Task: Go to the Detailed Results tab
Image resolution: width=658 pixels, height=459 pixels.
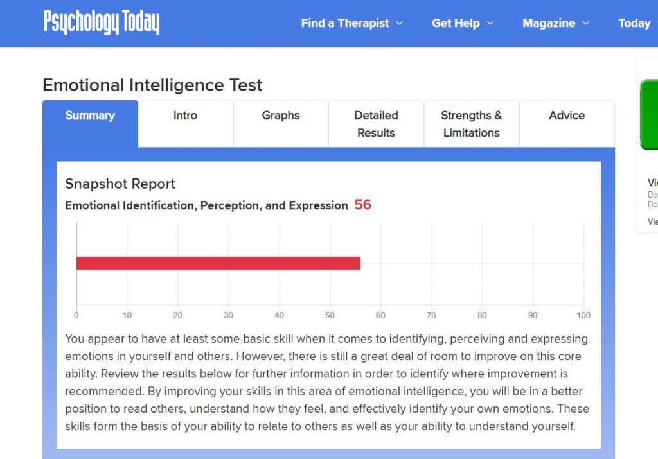Action: [x=376, y=124]
